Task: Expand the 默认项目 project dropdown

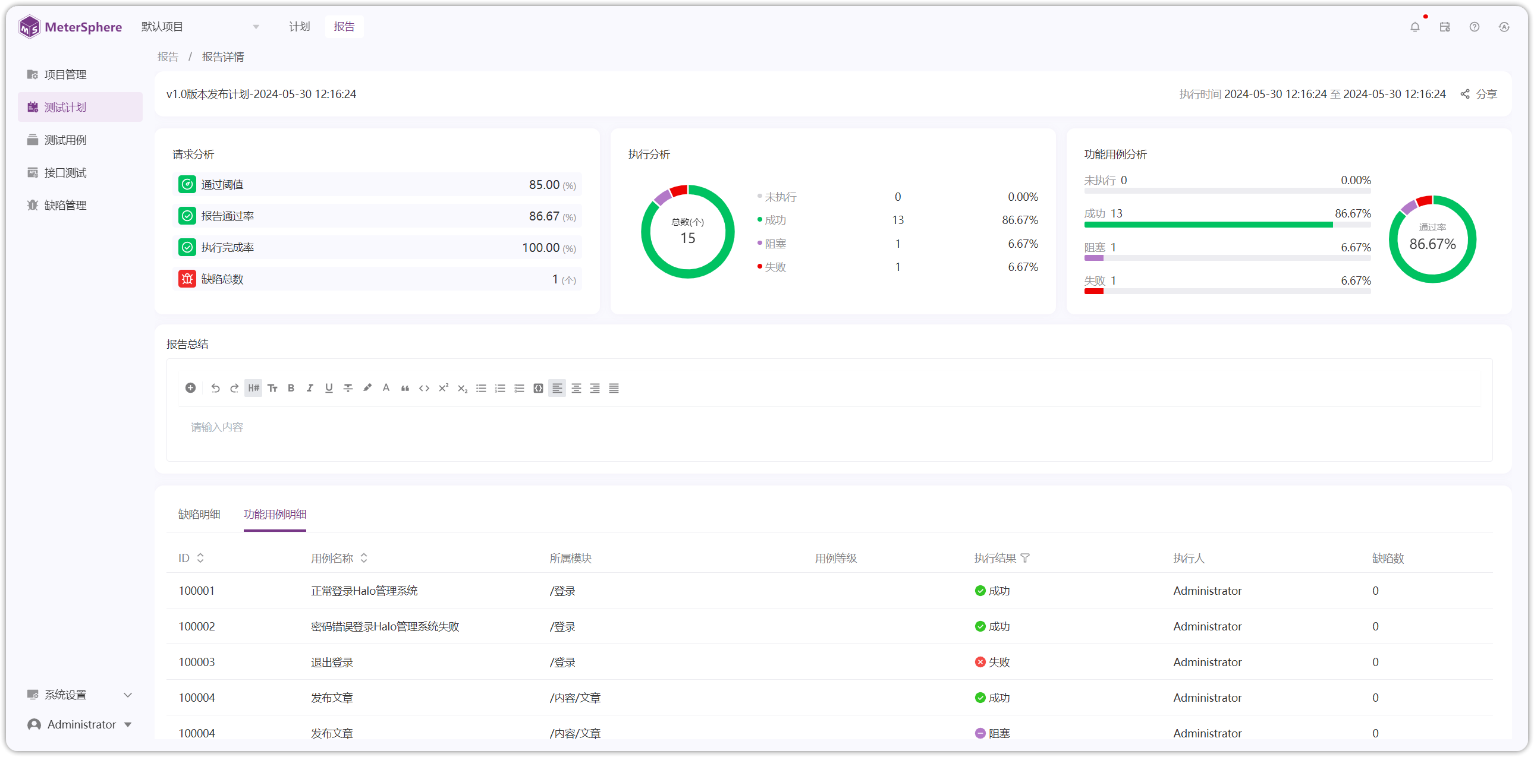Action: pos(200,27)
